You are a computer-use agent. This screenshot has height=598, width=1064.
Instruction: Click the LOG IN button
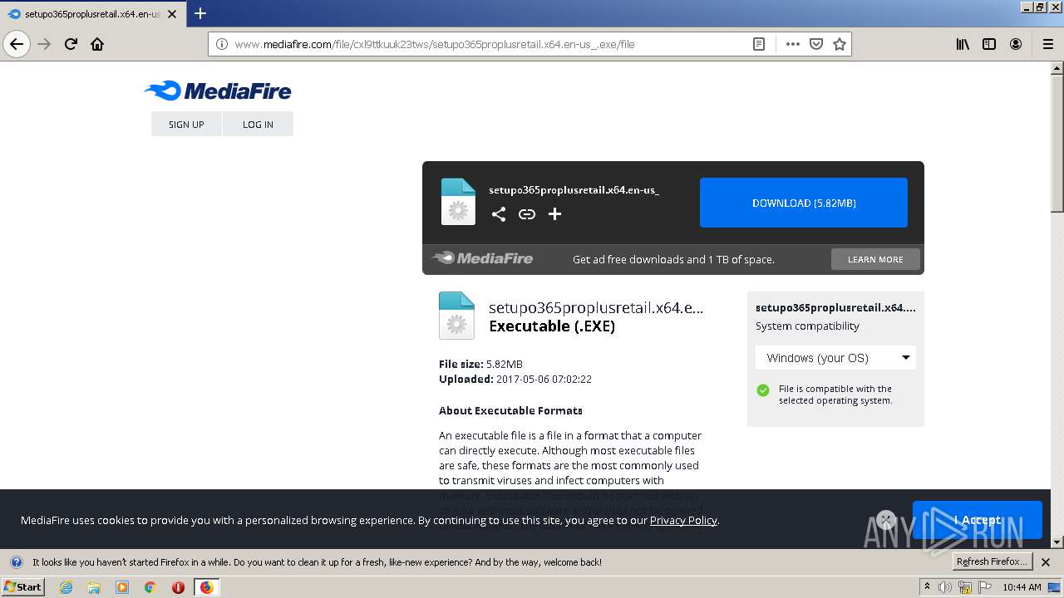click(x=258, y=124)
